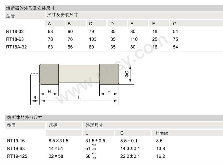
Task: Click the RT19-16 model name
Action: click(16, 141)
